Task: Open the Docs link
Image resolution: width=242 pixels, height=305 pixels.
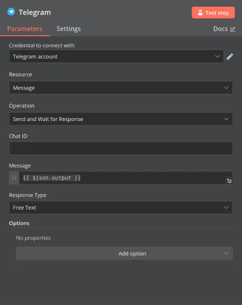Action: coord(221,29)
